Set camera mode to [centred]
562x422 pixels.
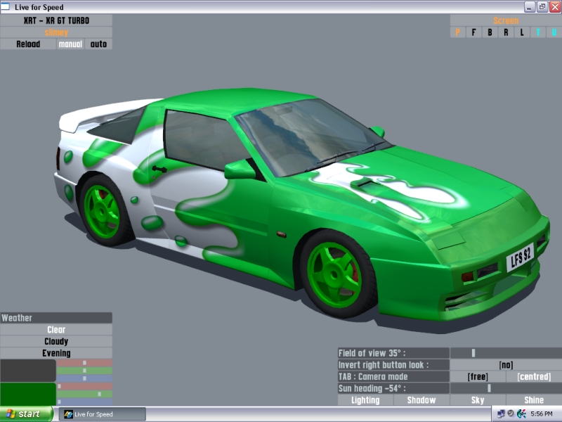tap(534, 377)
